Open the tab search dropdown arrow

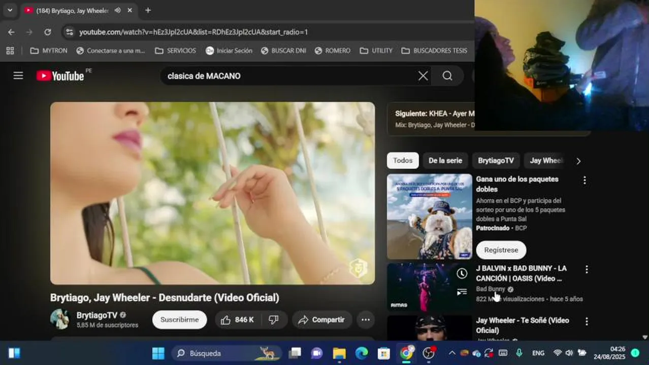click(x=10, y=10)
